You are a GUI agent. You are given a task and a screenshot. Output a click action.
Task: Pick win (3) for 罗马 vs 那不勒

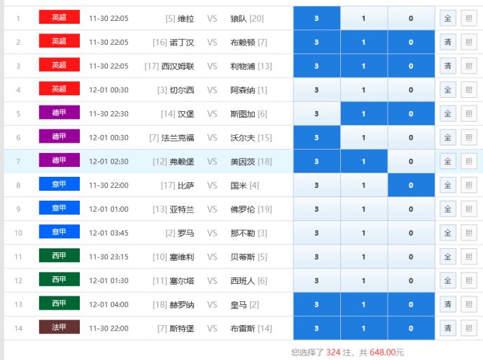coord(316,233)
